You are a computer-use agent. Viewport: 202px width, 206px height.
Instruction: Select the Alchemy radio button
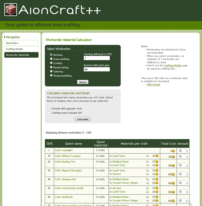pyautogui.click(x=51, y=55)
